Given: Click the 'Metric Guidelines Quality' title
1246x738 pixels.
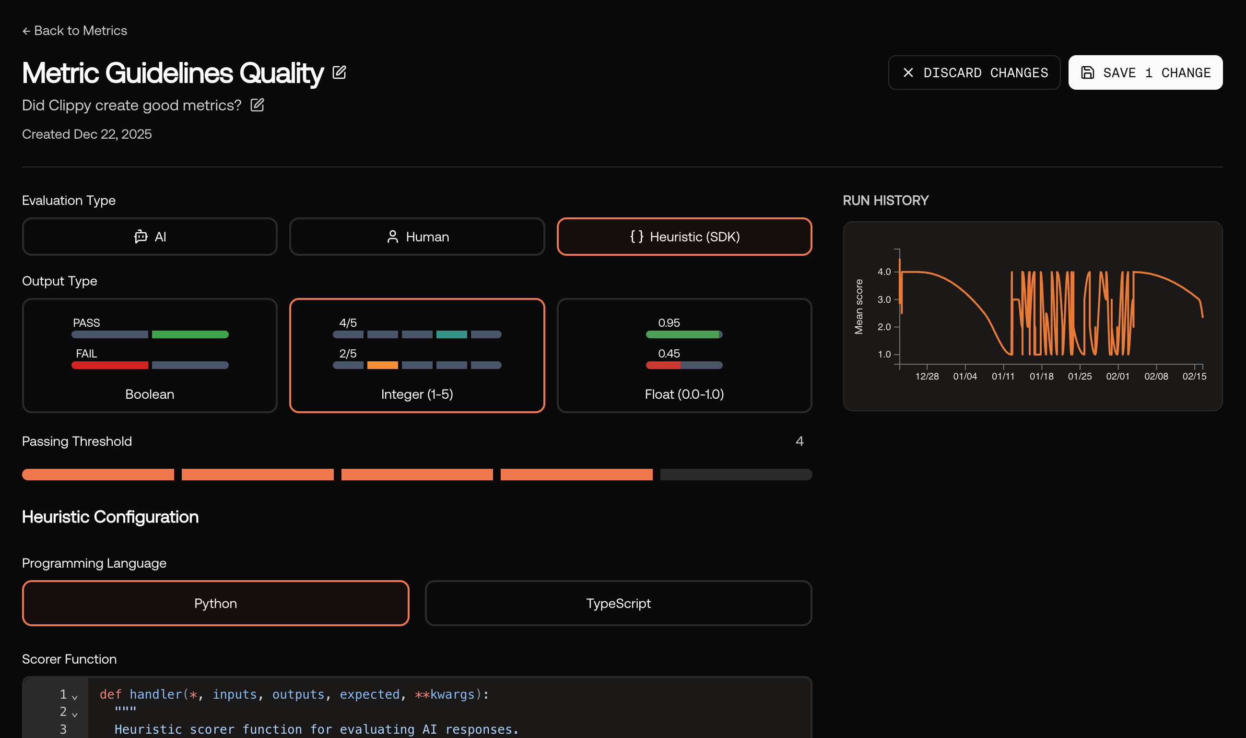Looking at the screenshot, I should (173, 72).
